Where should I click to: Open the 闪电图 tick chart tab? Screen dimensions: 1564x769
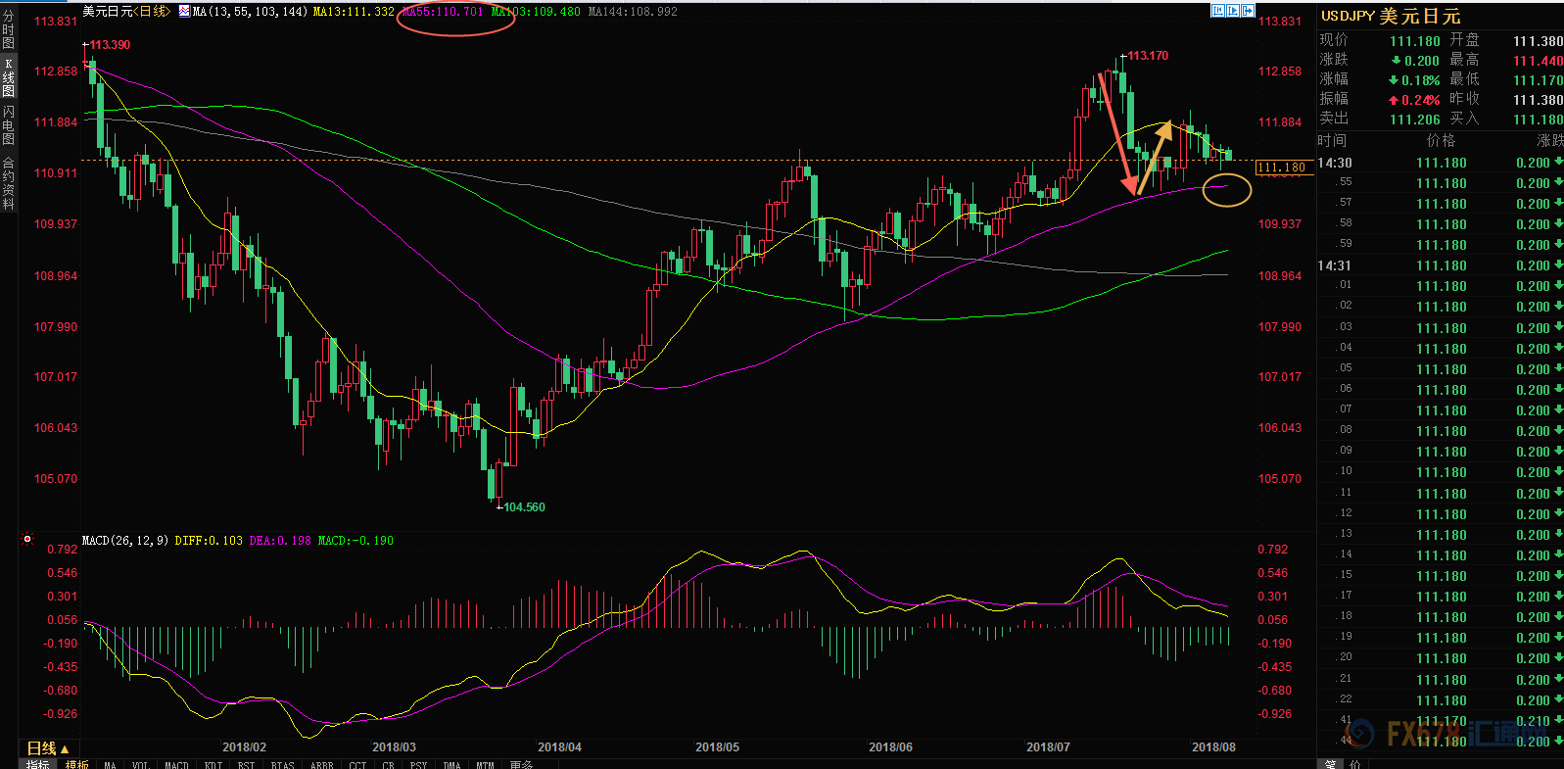(9, 124)
